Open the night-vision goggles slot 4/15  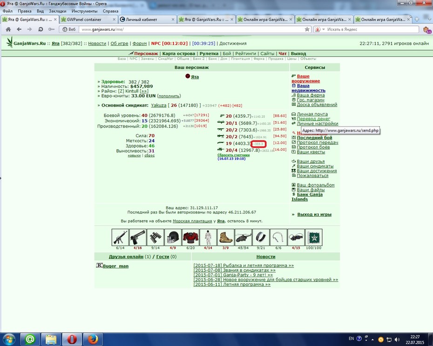pos(296,237)
